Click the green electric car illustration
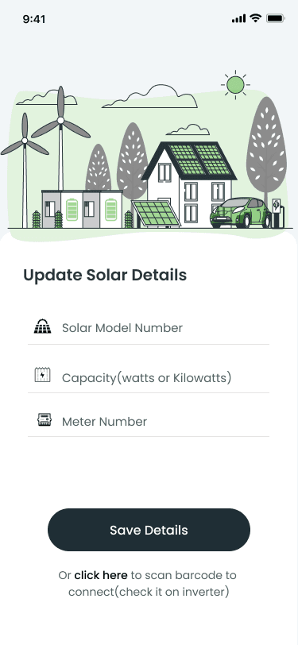The image size is (298, 645). (x=240, y=212)
